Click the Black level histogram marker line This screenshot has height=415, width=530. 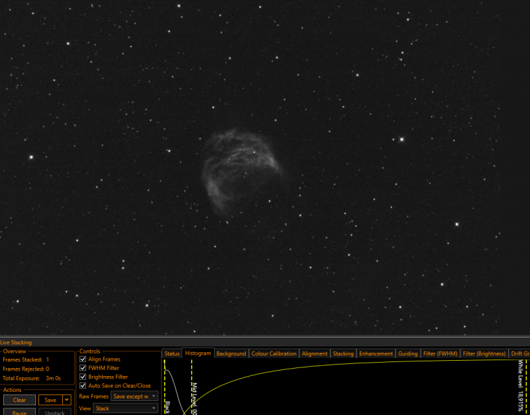click(164, 387)
